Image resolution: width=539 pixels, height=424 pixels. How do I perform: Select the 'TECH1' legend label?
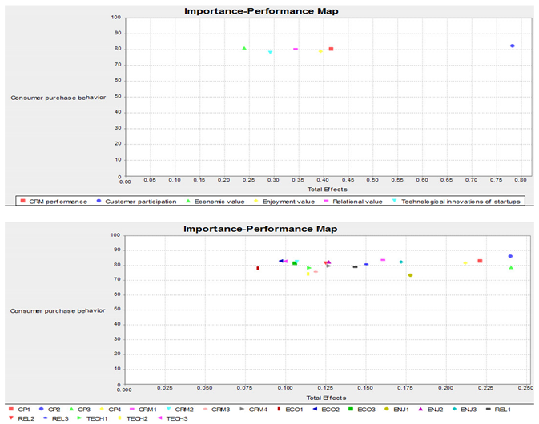tap(97, 418)
